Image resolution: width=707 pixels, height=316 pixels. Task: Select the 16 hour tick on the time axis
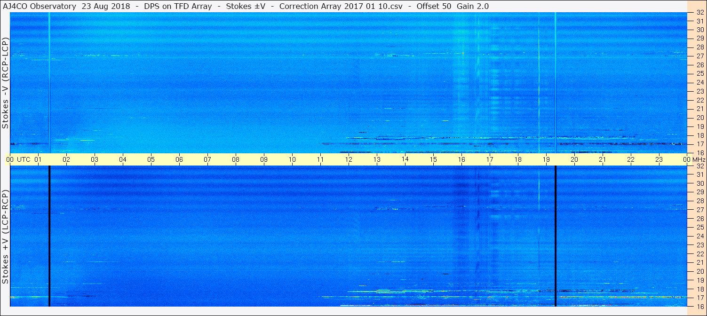point(461,159)
